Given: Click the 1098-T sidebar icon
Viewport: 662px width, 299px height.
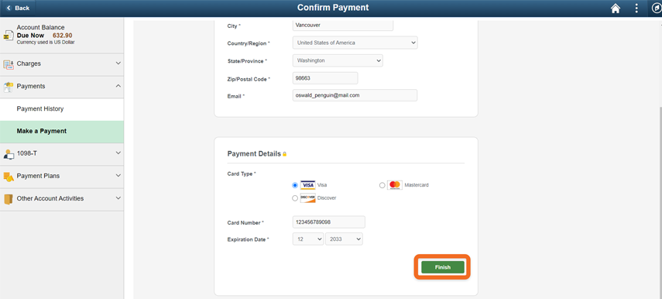Looking at the screenshot, I should click(x=9, y=154).
